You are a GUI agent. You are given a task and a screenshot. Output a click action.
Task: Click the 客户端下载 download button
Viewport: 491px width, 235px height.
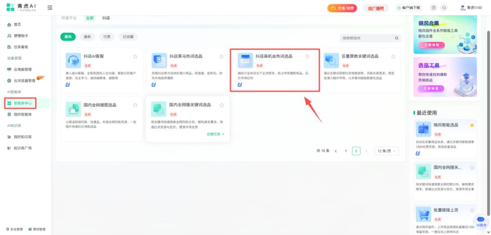point(409,8)
